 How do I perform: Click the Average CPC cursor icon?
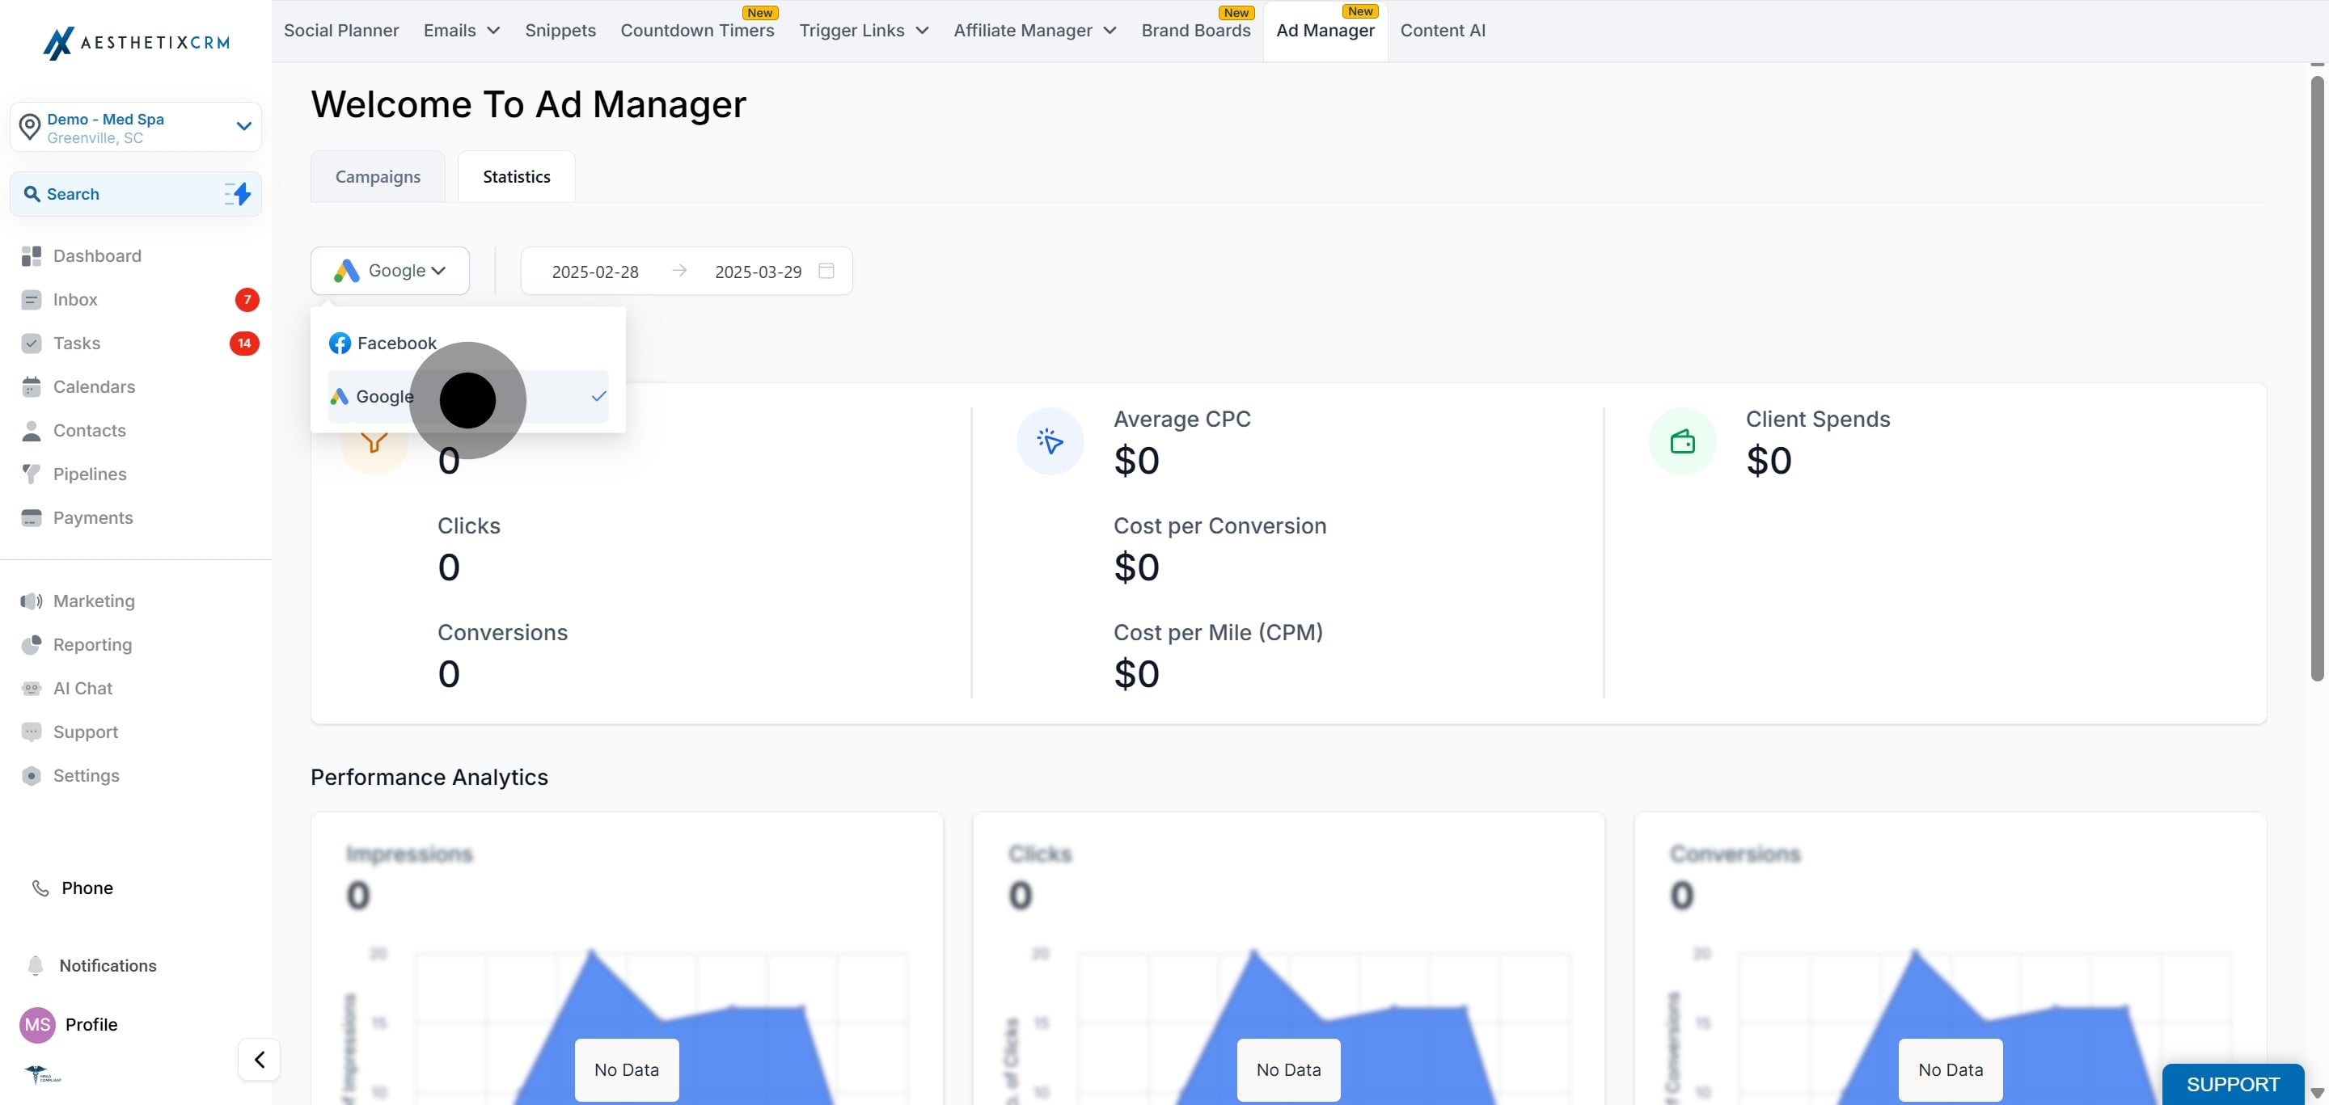tap(1050, 442)
